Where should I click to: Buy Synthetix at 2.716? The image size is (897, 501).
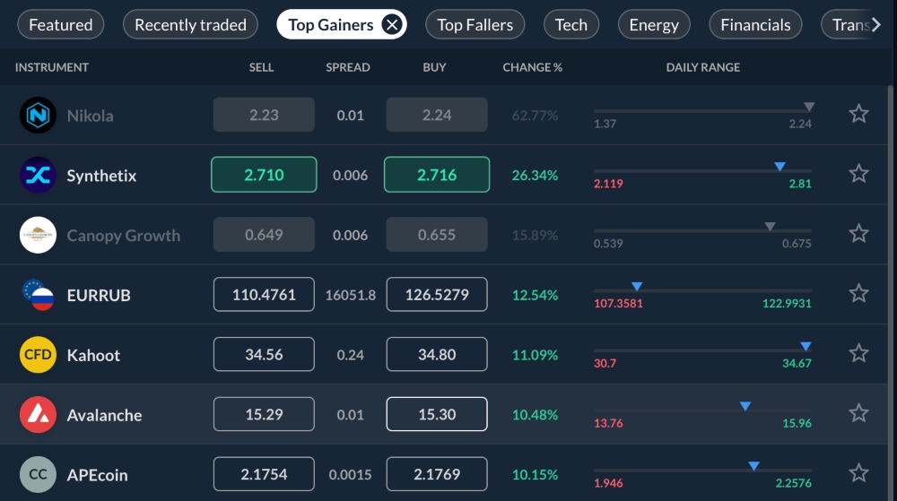coord(437,174)
